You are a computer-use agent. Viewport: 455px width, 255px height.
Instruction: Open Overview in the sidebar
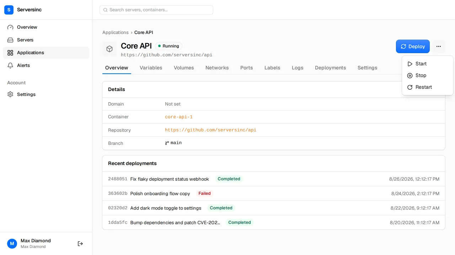[x=46, y=27]
